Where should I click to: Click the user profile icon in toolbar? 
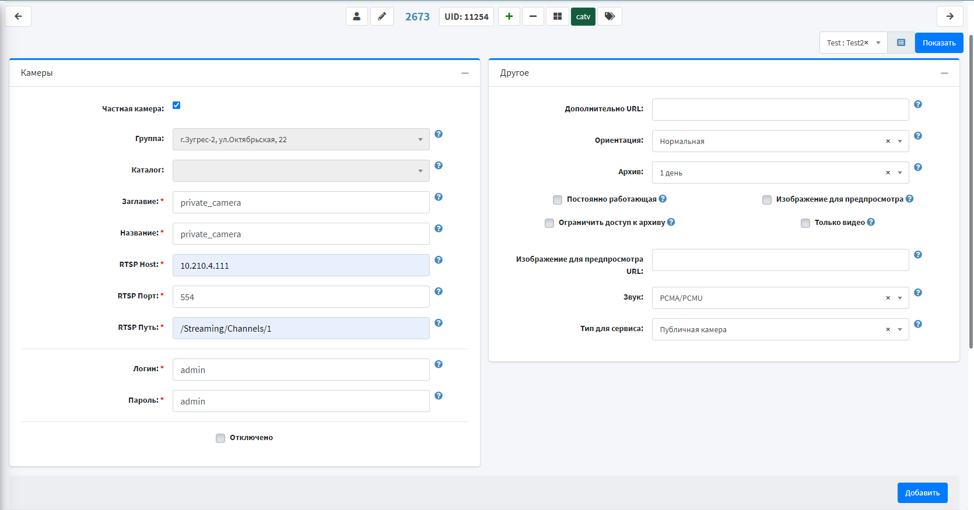[356, 16]
